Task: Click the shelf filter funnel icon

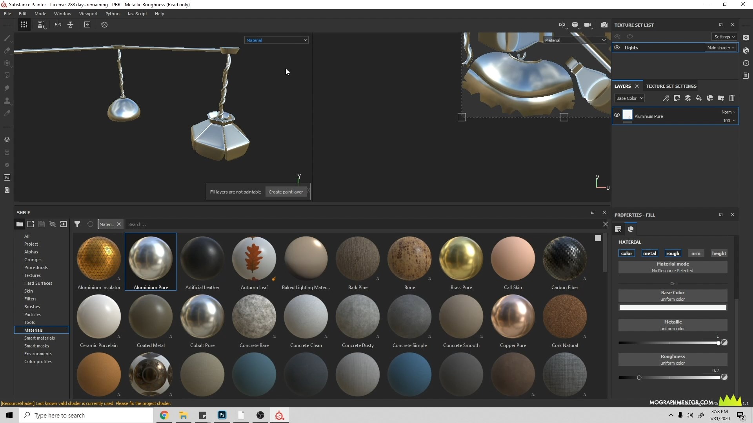Action: click(x=77, y=224)
